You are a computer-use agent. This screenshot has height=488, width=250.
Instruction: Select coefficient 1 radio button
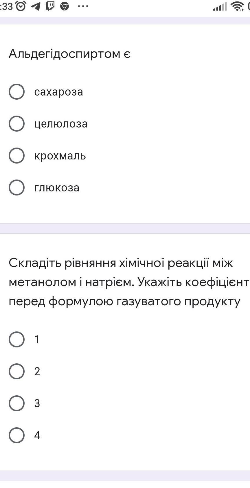pos(17,340)
